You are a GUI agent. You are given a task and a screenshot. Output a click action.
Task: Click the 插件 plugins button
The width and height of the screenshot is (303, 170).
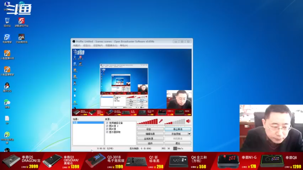[x=150, y=144]
